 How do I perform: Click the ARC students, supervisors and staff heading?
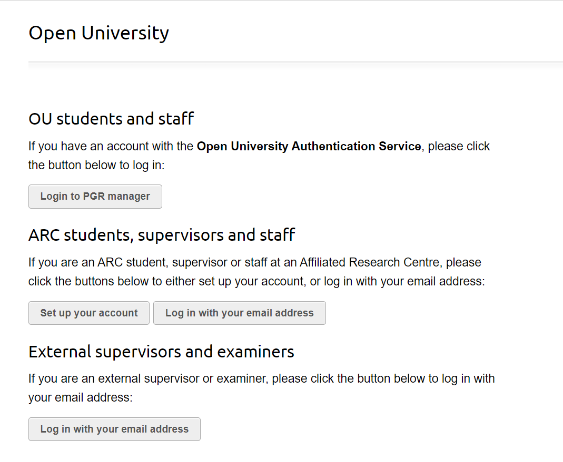pyautogui.click(x=162, y=235)
